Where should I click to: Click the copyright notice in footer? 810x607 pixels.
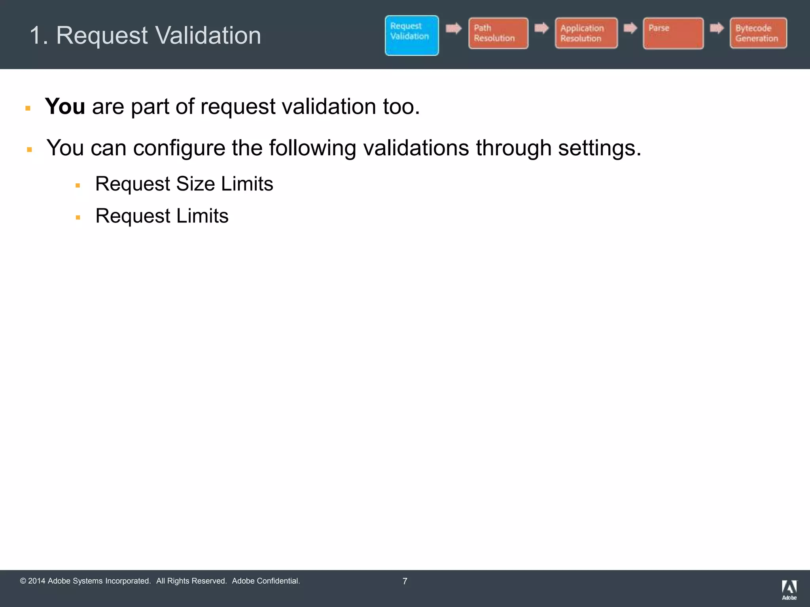coord(160,581)
